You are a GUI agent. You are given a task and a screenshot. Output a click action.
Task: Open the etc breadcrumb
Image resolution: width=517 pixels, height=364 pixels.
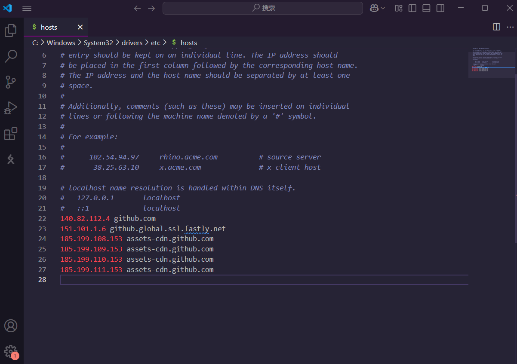pos(155,43)
